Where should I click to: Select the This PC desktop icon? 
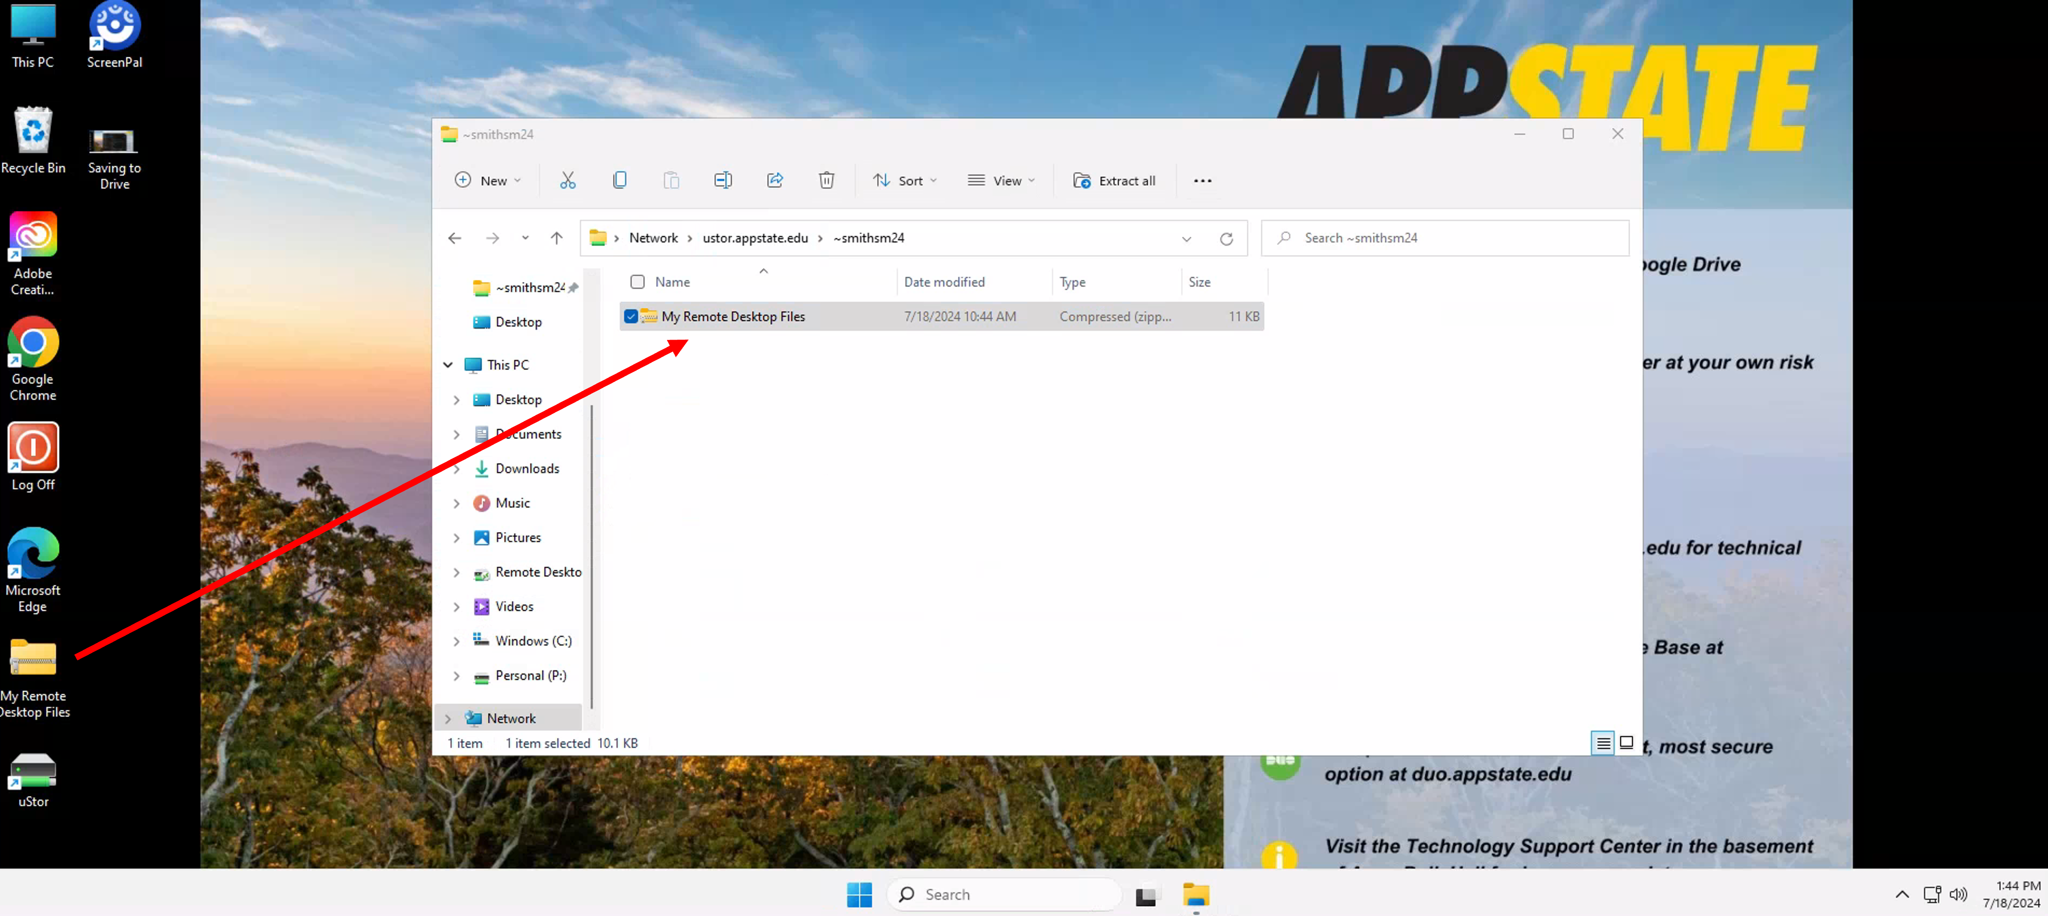point(33,37)
